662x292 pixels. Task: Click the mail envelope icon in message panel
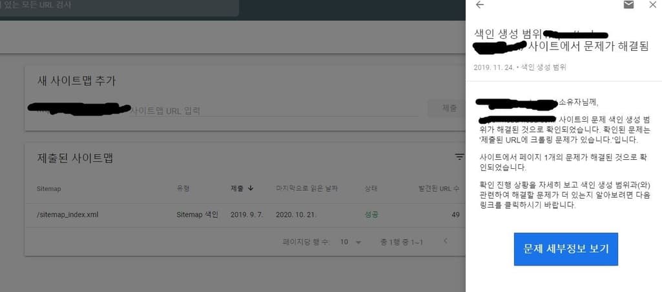[x=628, y=5]
